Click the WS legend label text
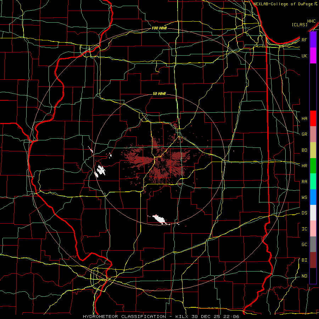This screenshot has height=319, width=319. (x=304, y=197)
